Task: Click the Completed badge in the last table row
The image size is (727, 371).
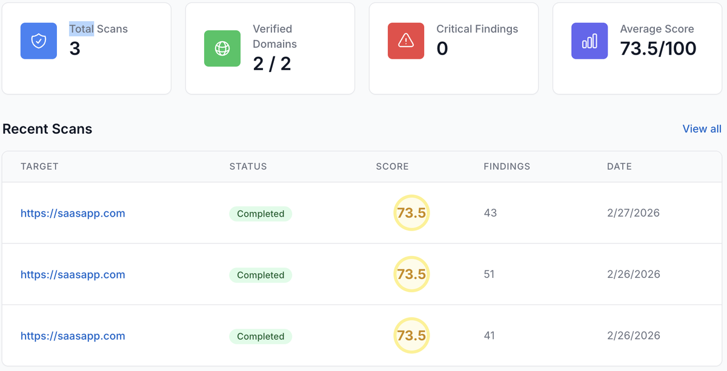Action: (261, 336)
